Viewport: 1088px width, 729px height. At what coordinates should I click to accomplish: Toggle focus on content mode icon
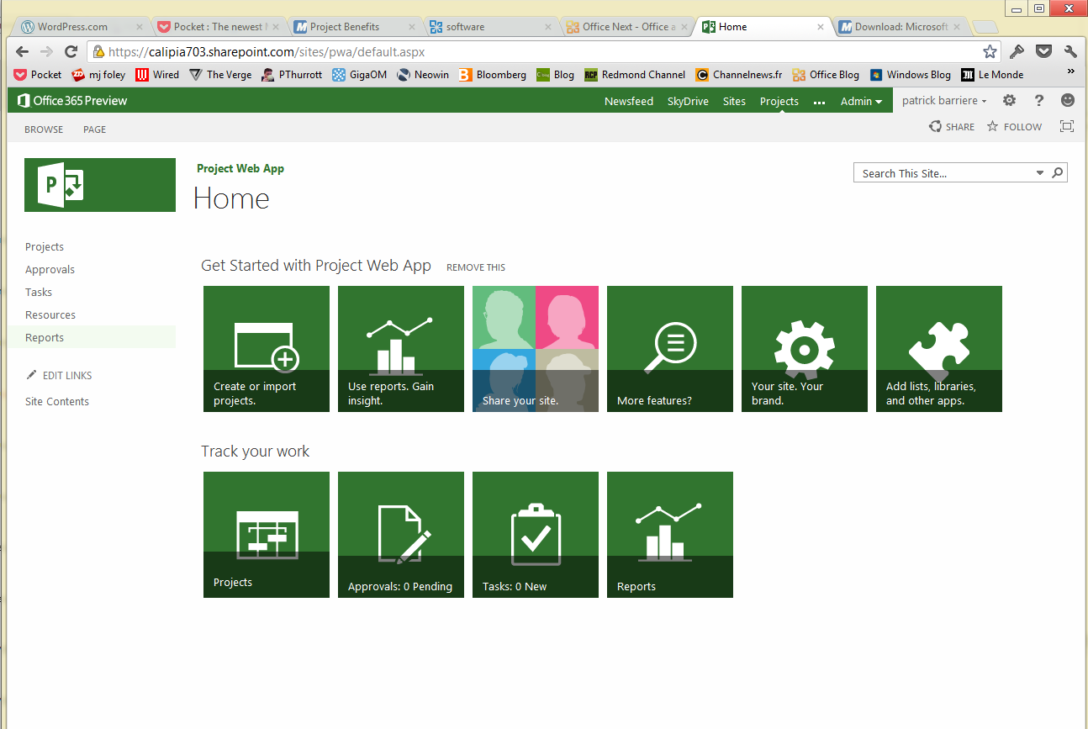pos(1067,126)
